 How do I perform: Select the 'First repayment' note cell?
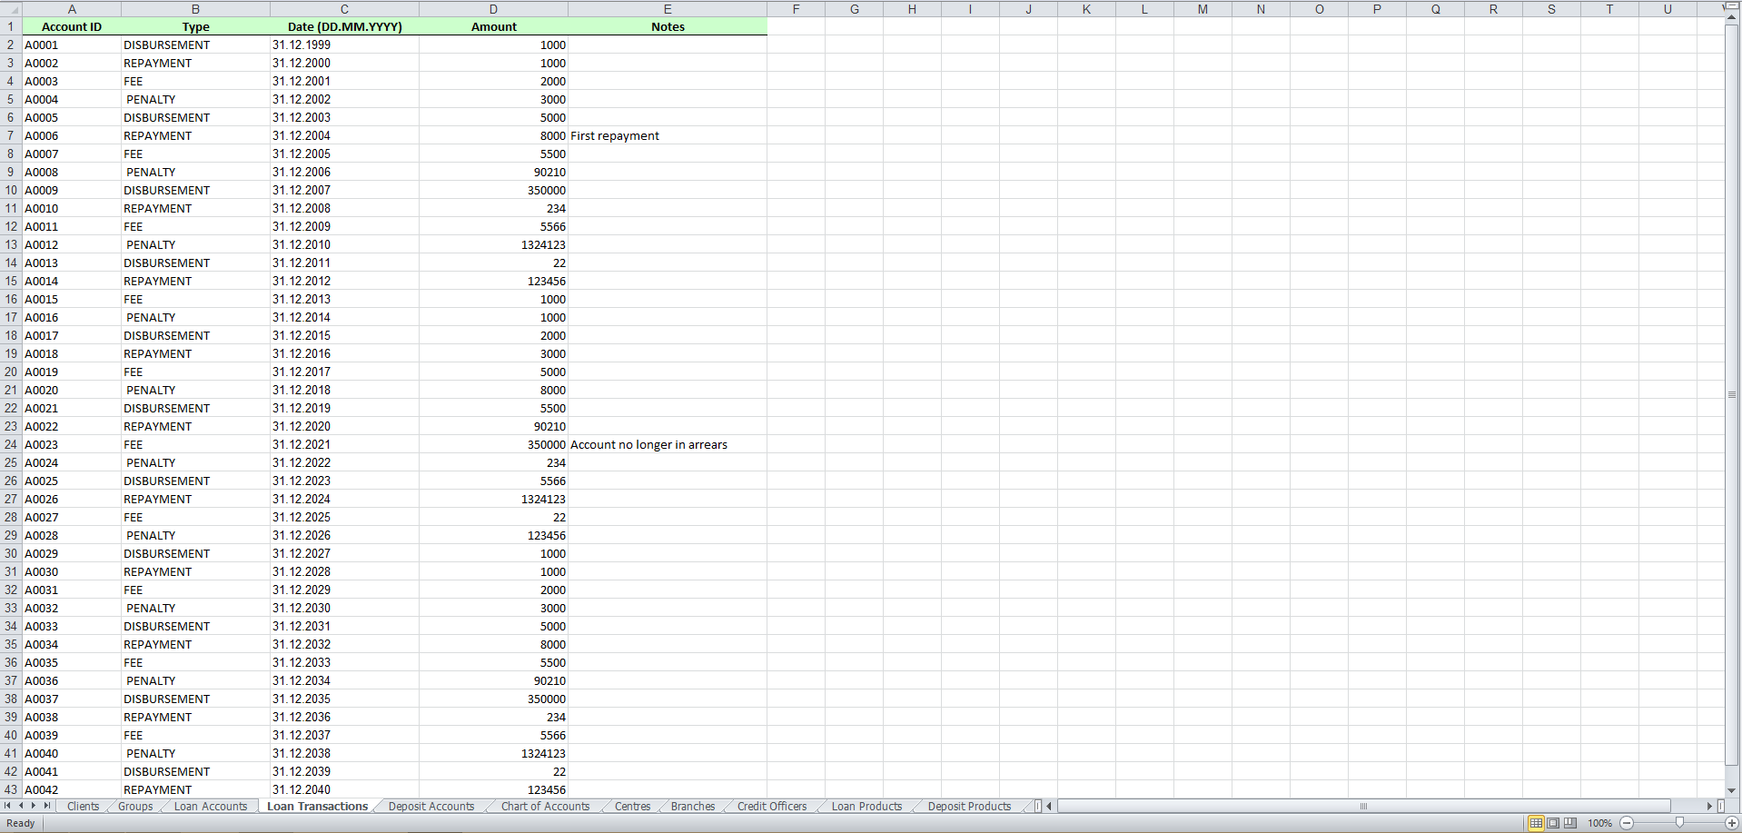pos(667,136)
